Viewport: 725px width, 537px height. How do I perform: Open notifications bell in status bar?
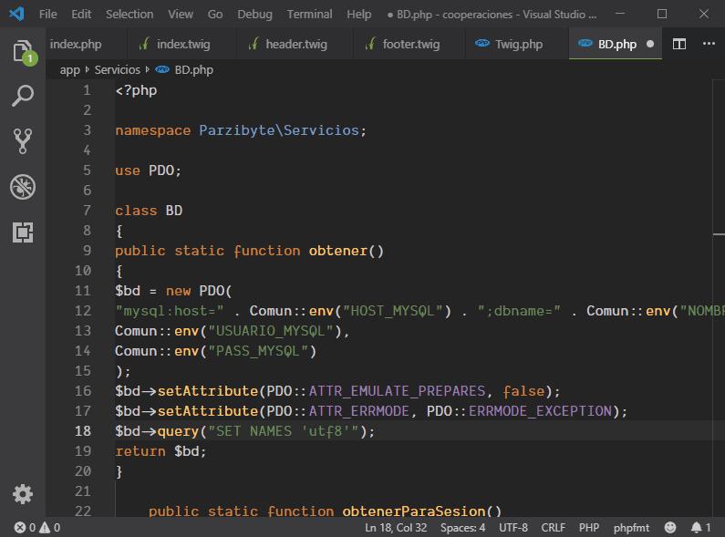click(x=697, y=527)
